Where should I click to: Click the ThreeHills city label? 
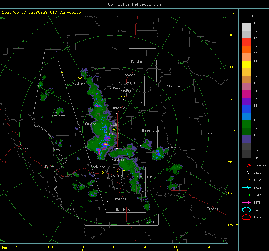[150, 130]
